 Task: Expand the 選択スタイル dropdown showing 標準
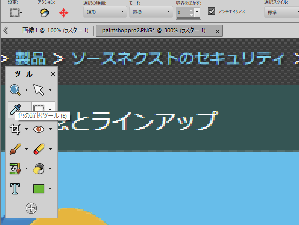tap(281, 13)
